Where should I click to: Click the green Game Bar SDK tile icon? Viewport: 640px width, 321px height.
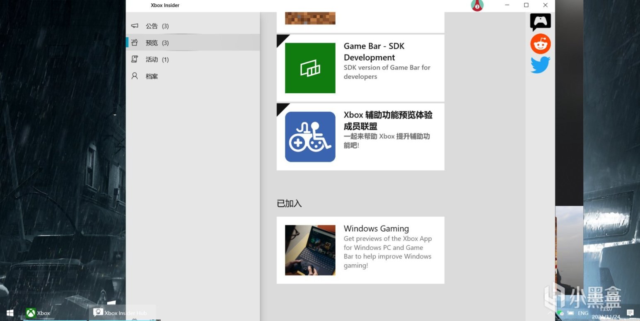tap(310, 68)
